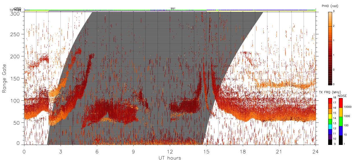Pick the black bottom swatch in TX FRQ legend
This screenshot has height=164, width=355.
coord(330,142)
